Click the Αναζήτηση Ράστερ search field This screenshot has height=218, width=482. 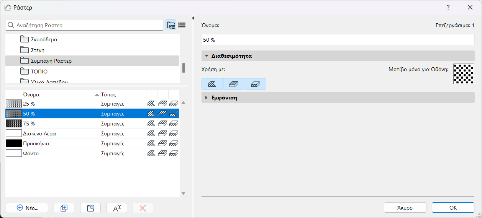[x=88, y=25]
